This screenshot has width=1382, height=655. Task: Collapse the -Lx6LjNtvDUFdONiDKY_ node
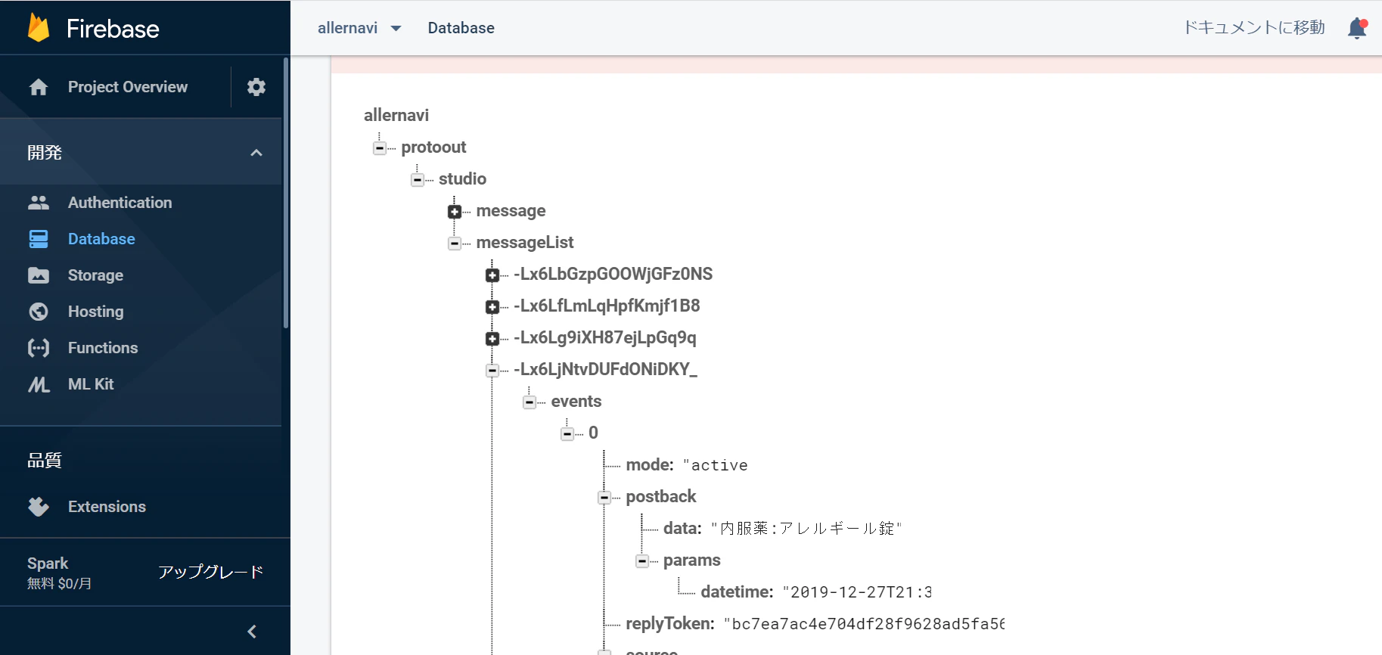(x=492, y=371)
